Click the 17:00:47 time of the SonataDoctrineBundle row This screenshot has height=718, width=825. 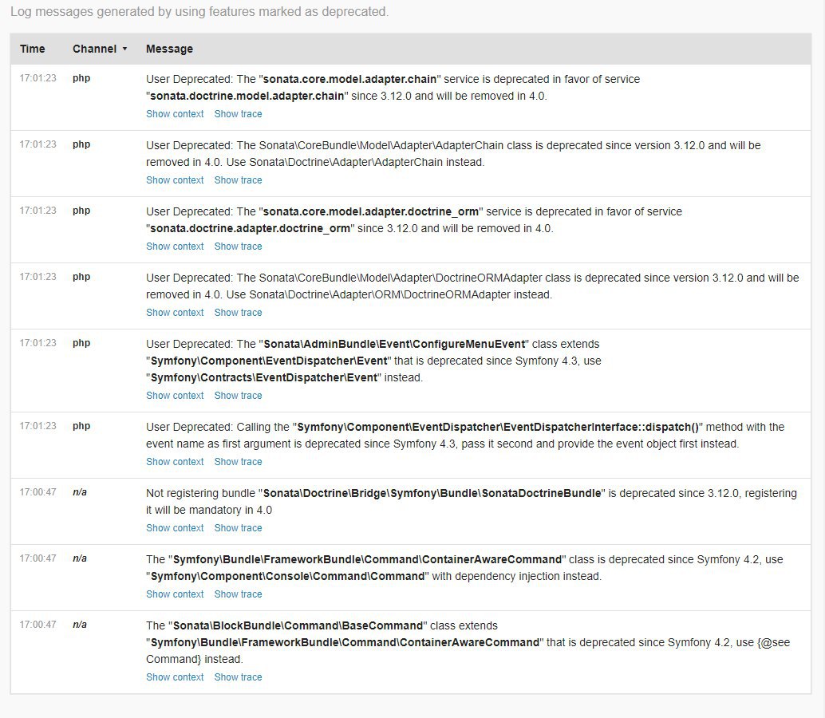37,491
